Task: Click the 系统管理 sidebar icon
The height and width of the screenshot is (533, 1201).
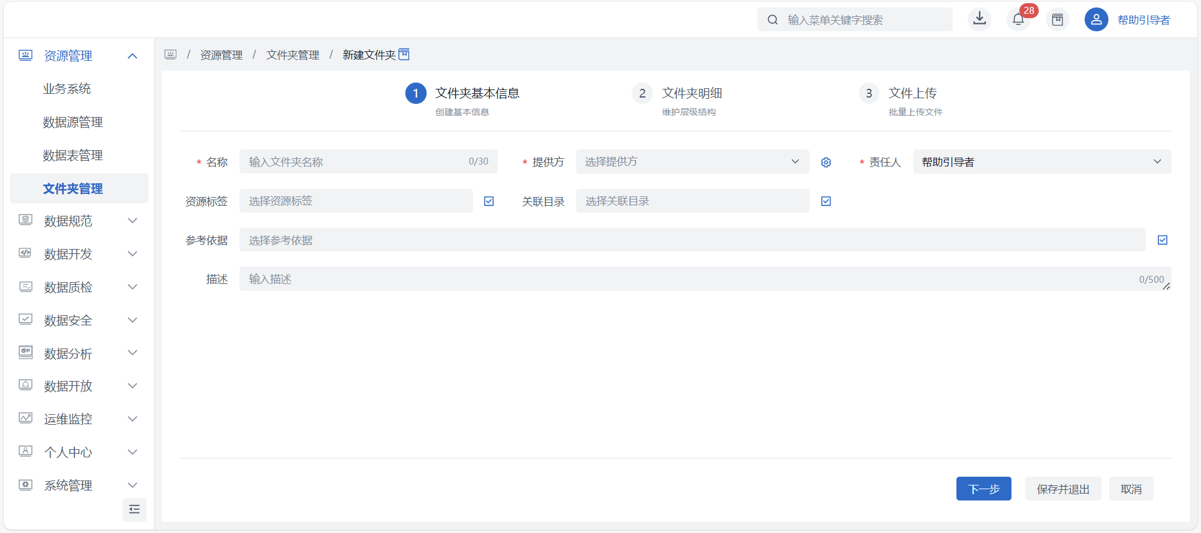Action: point(25,485)
